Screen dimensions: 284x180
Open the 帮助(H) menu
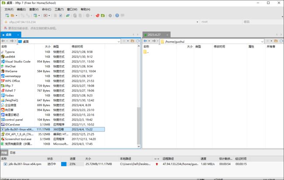click(x=85, y=9)
